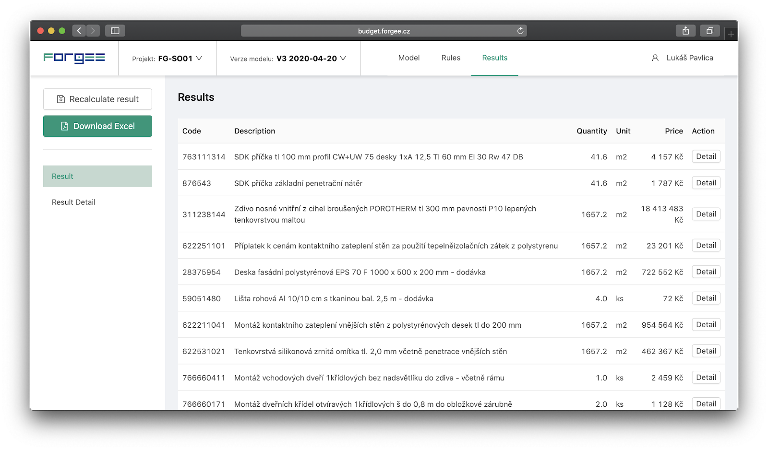
Task: Show all tabs overview icon
Action: [710, 31]
